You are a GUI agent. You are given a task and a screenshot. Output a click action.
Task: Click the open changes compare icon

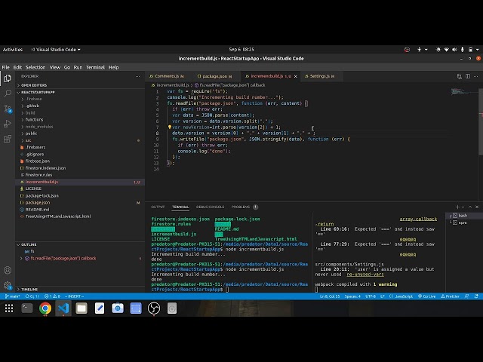[x=460, y=76]
